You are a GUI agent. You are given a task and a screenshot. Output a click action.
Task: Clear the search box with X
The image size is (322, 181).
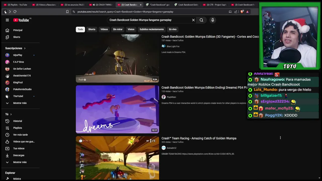click(x=193, y=20)
